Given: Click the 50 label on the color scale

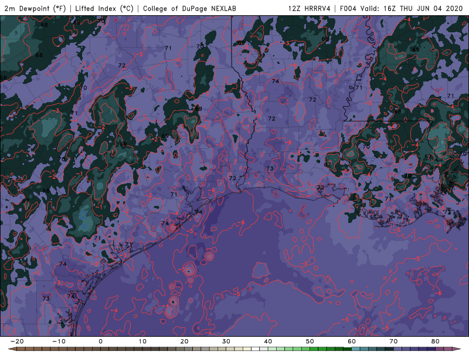Looking at the screenshot, I should pyautogui.click(x=310, y=341).
